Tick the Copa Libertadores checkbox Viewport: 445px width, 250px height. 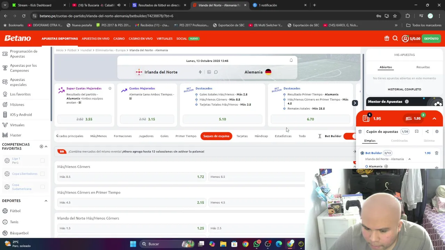click(x=42, y=174)
